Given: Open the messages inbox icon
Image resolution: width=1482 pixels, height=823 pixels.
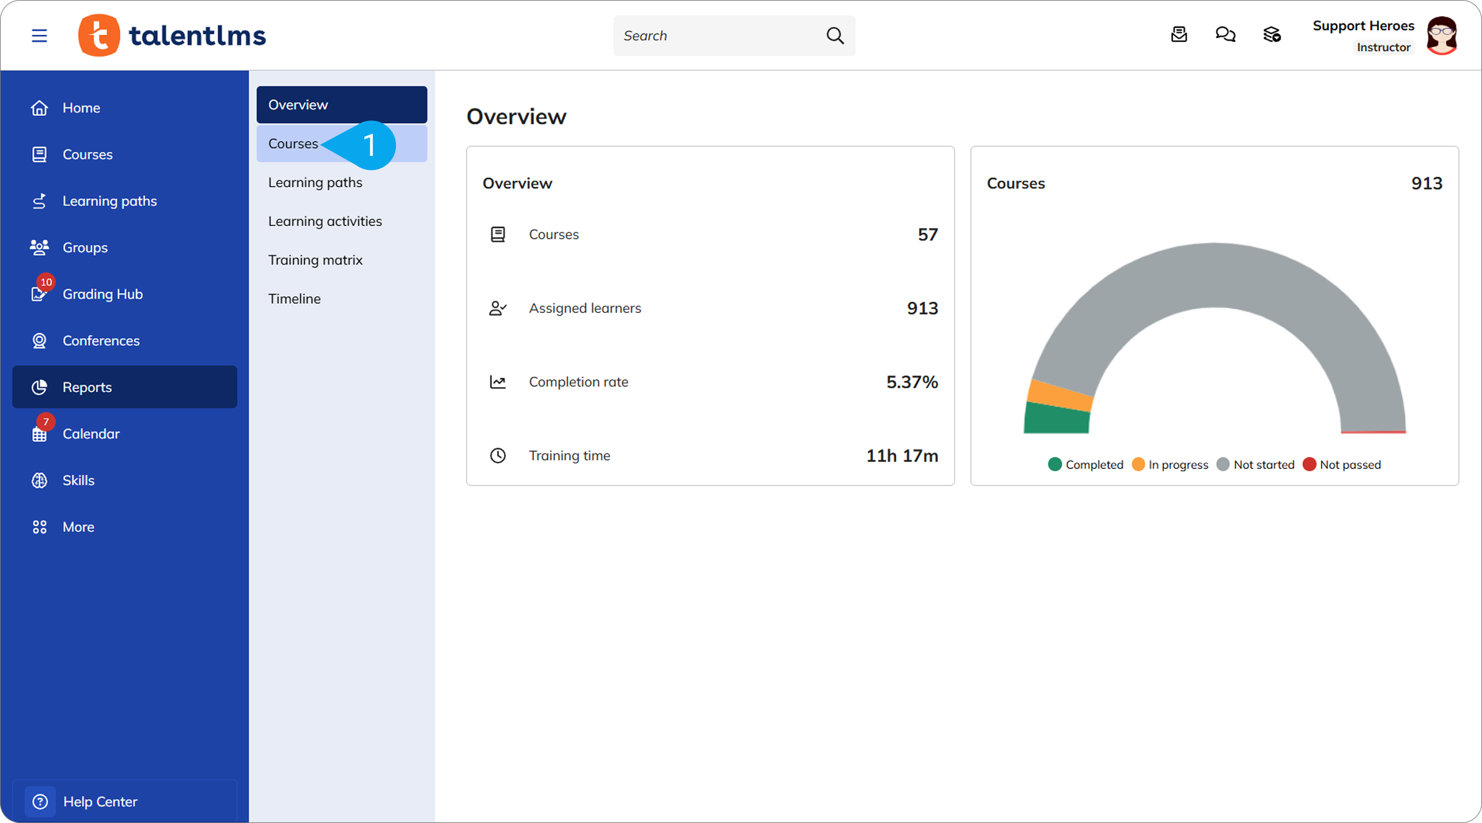Looking at the screenshot, I should 1179,35.
